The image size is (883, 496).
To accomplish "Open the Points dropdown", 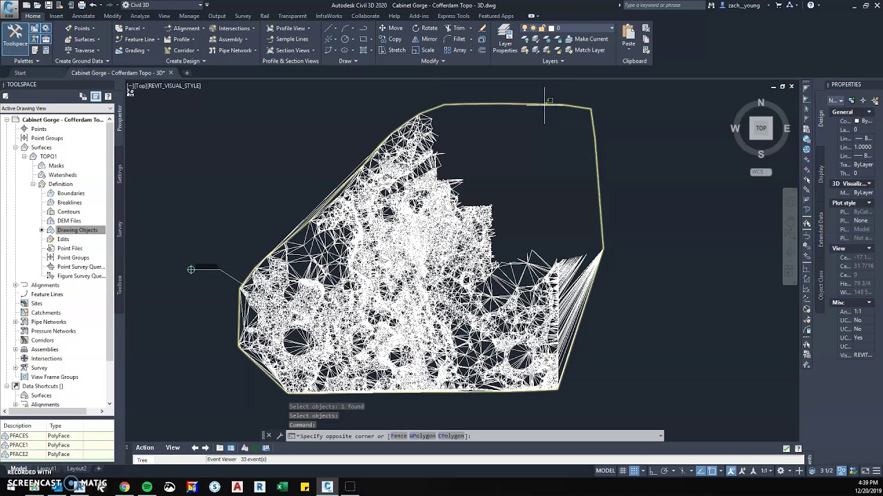I will coord(81,28).
